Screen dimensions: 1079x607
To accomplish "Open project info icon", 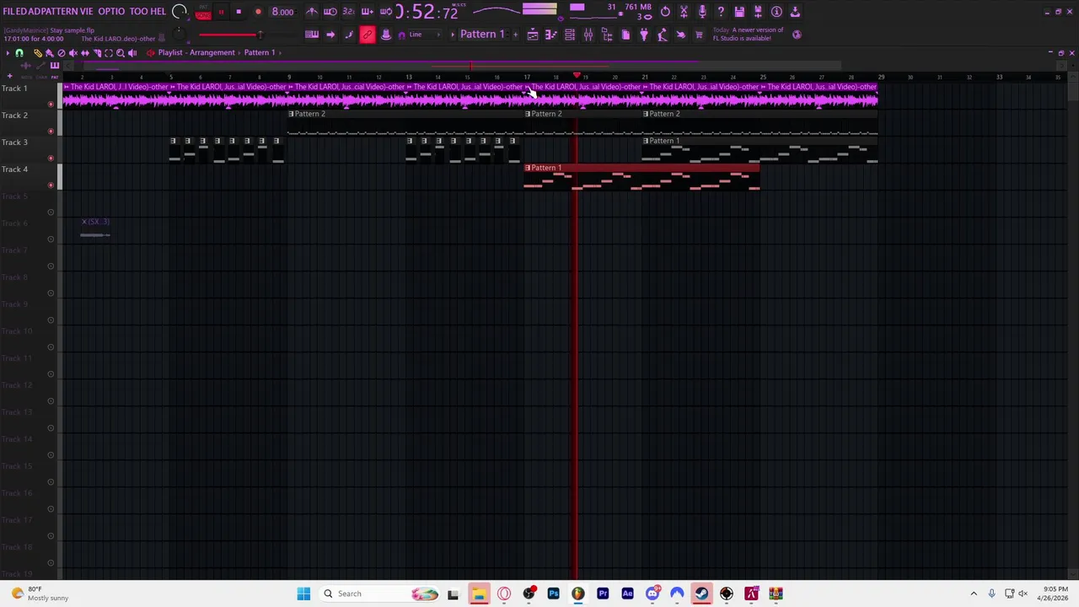I will click(x=776, y=12).
